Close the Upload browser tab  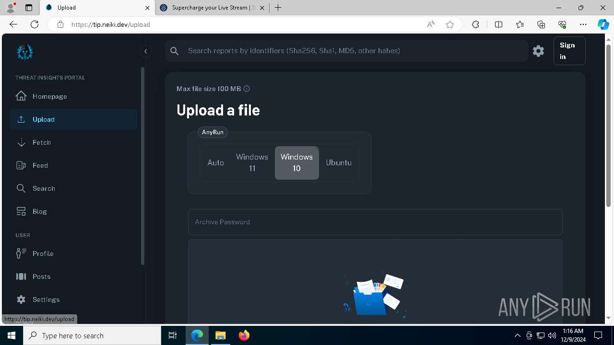tap(147, 8)
